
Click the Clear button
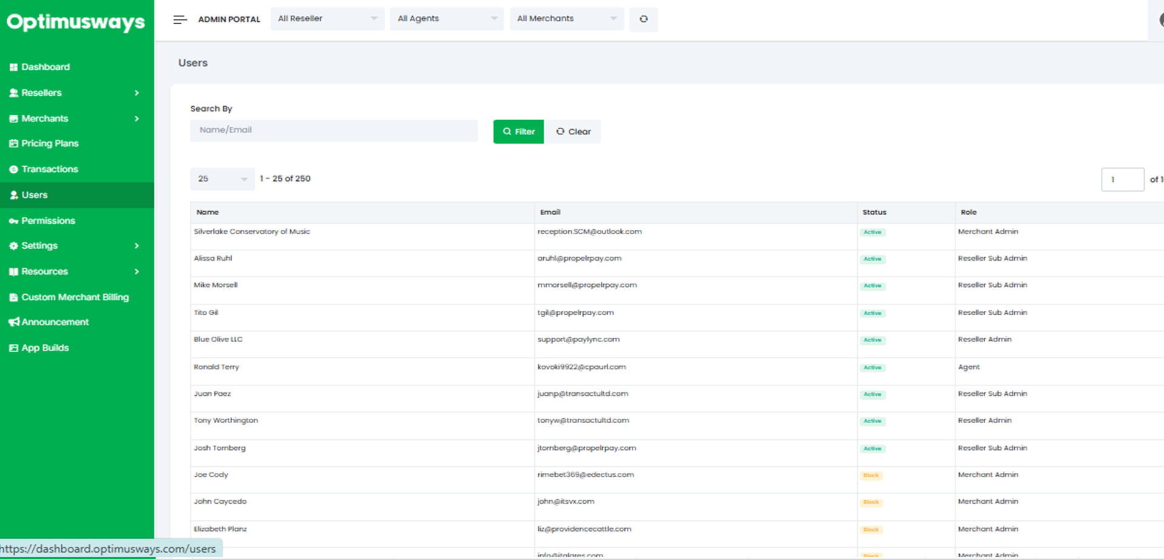pyautogui.click(x=574, y=132)
